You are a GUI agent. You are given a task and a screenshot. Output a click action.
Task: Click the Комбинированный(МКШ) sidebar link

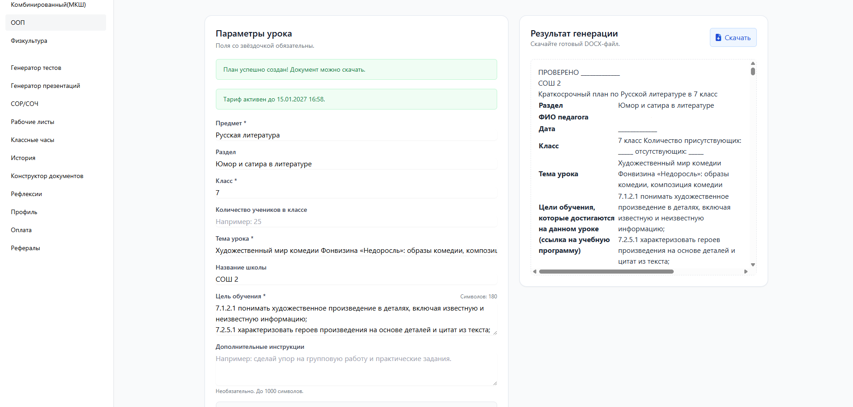coord(48,5)
